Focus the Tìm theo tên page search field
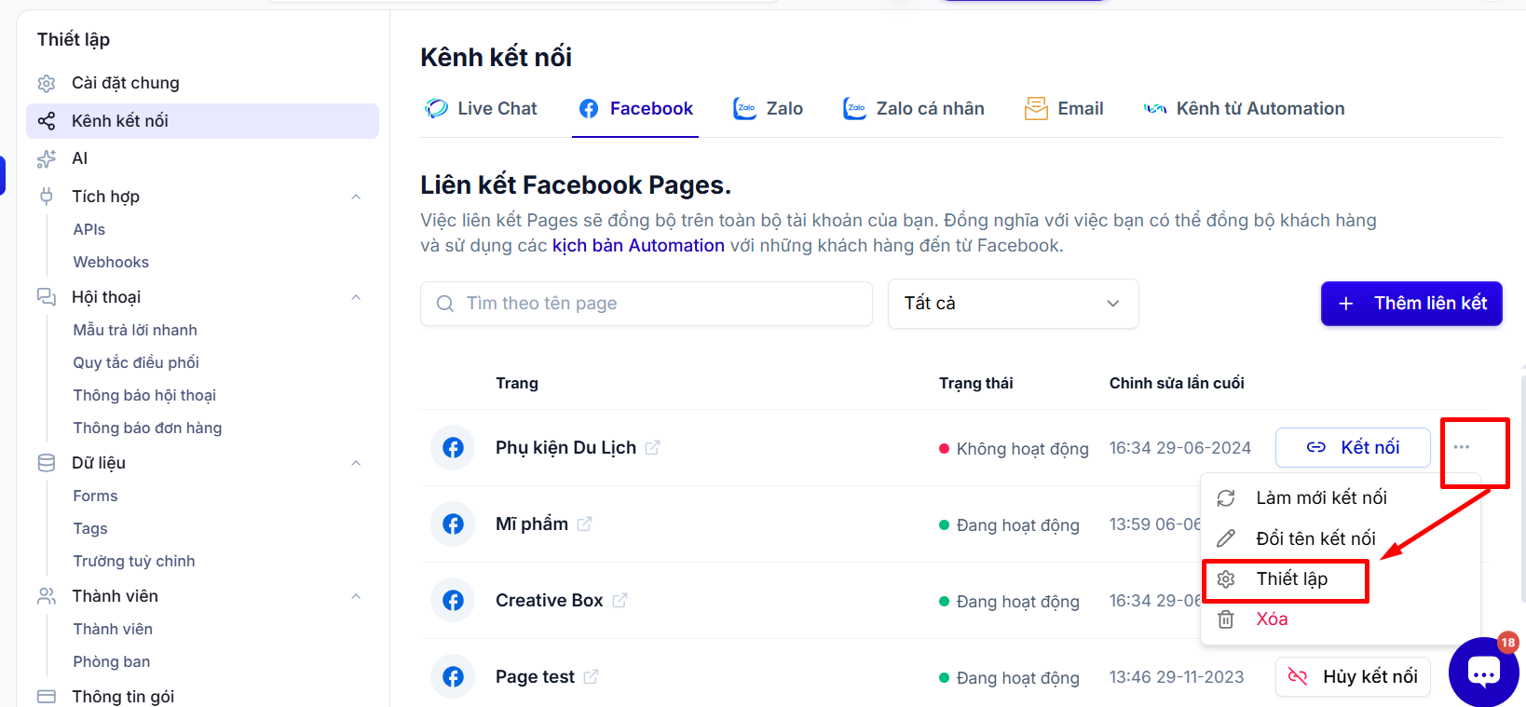This screenshot has width=1526, height=707. 647,304
